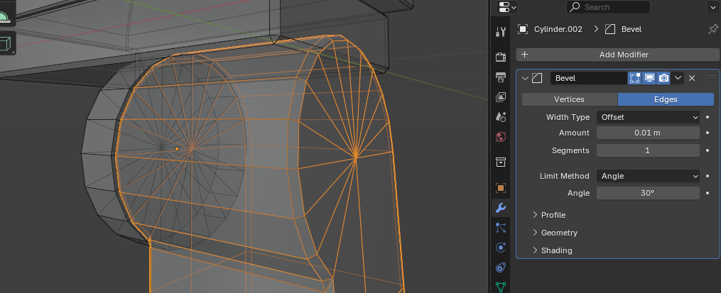721x293 pixels.
Task: Open the Collection properties tab
Action: (x=501, y=162)
